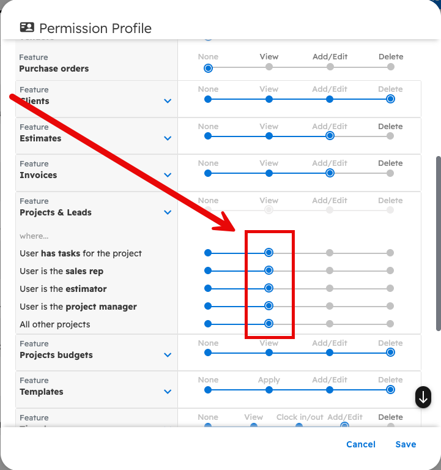Set Purchase orders permission to Delete
Screen dimensions: 441x470
pos(390,67)
